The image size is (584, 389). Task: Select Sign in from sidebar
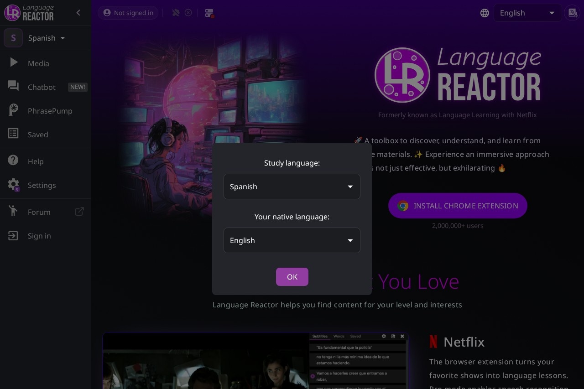click(39, 236)
